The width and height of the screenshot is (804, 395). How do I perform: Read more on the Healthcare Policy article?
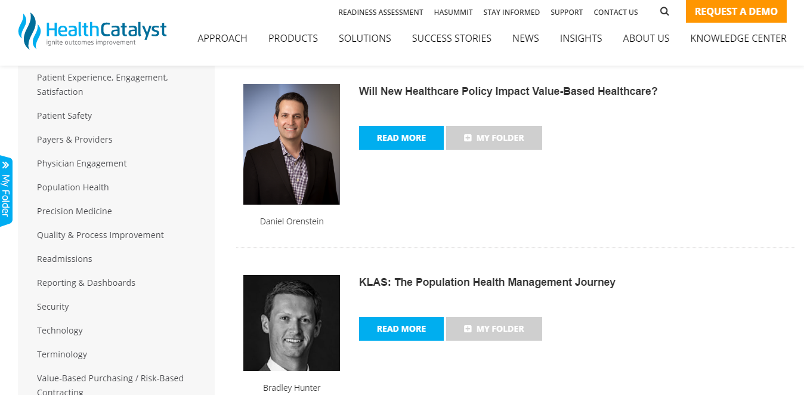click(x=401, y=138)
